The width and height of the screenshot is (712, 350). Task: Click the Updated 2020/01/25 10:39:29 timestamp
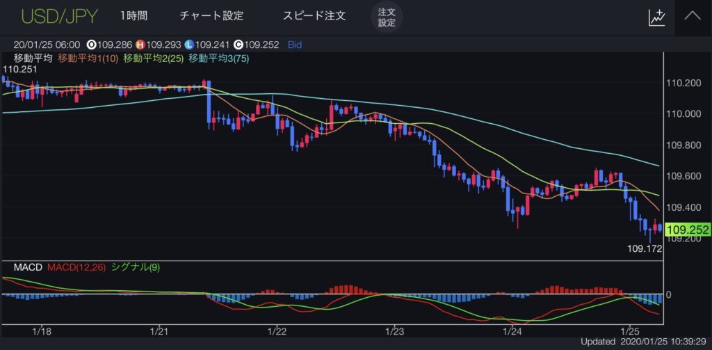click(645, 342)
